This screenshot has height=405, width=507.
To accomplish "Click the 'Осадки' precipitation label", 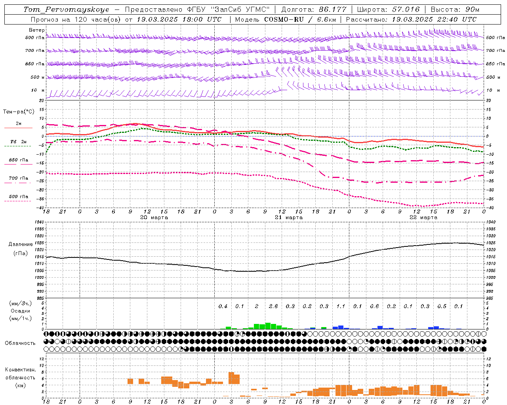I will point(20,311).
